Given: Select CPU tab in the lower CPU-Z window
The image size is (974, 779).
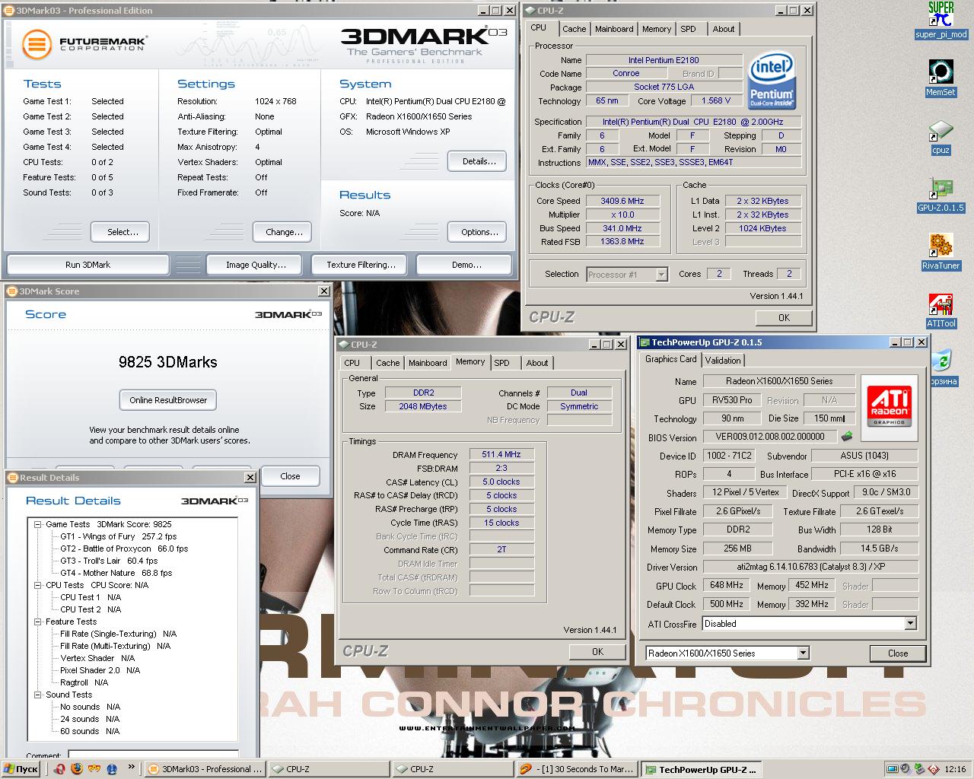Looking at the screenshot, I should tap(352, 363).
